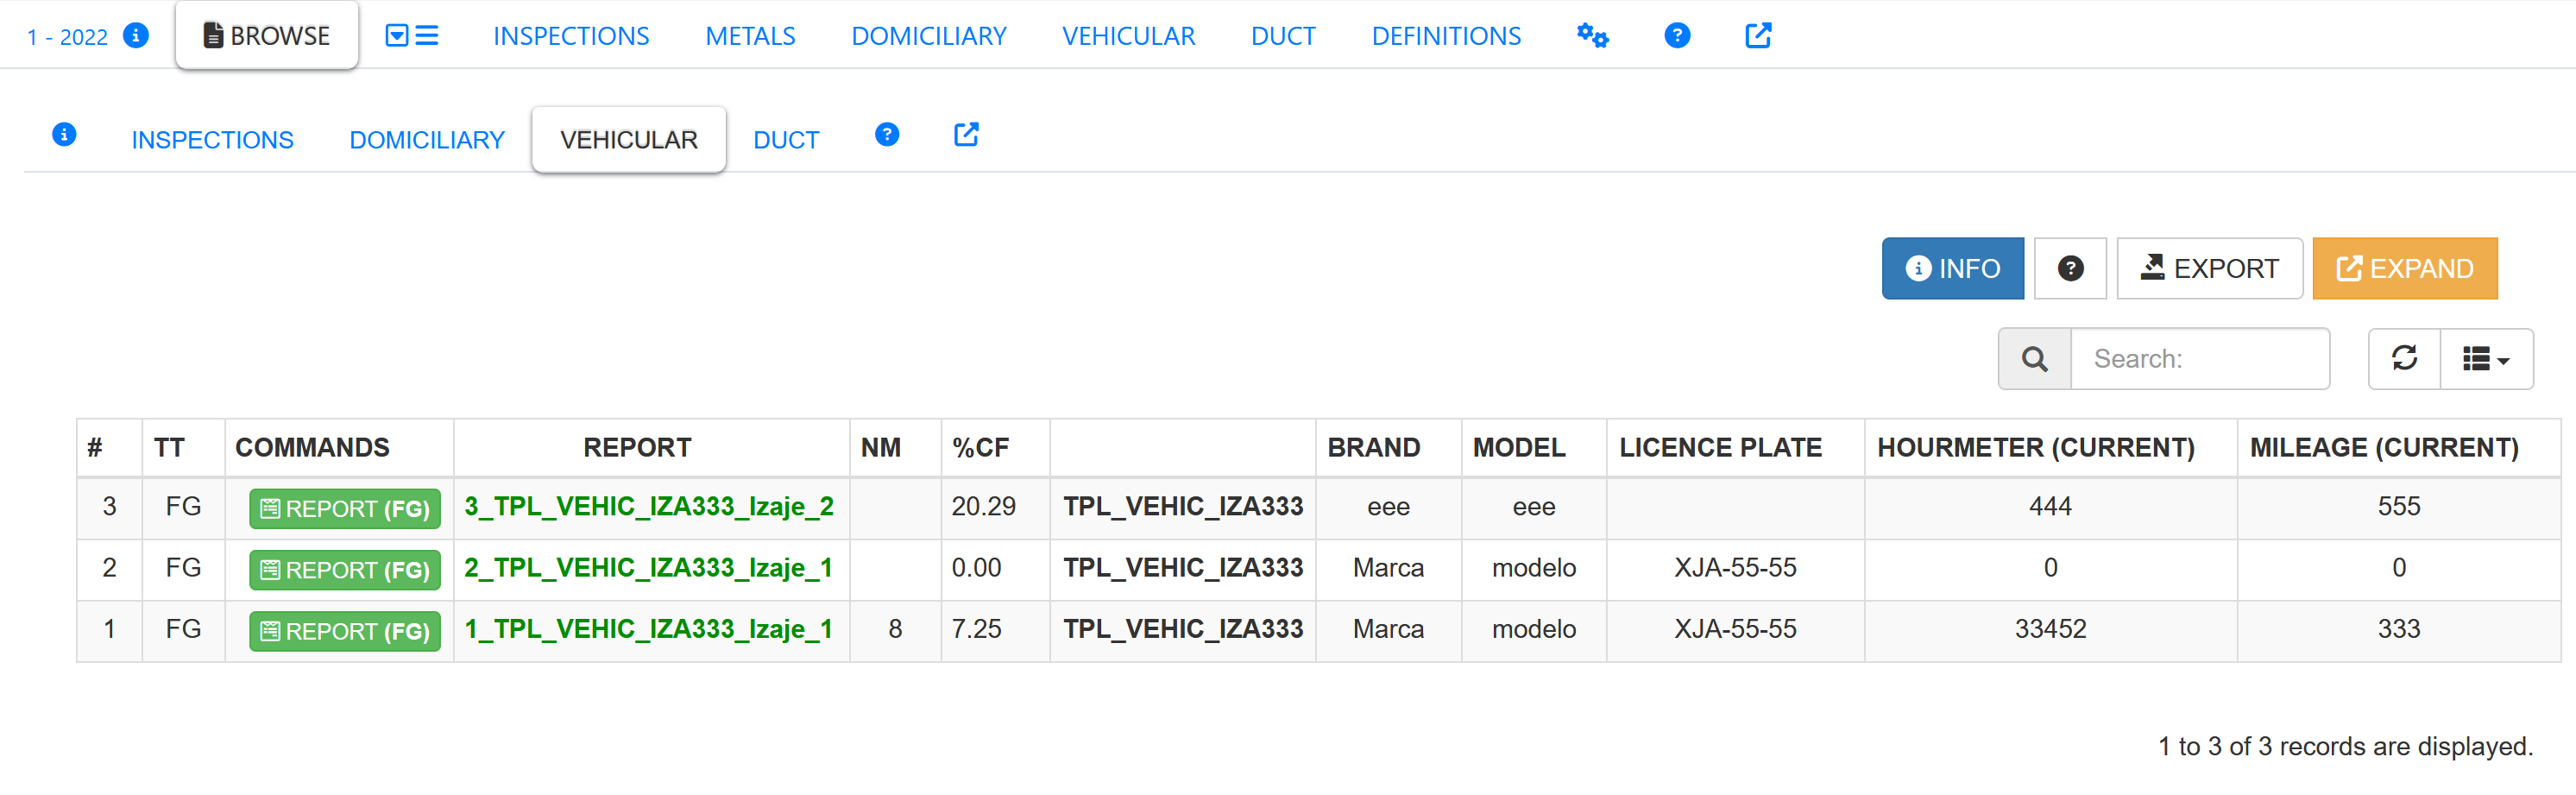Click the info icon beside 1 - 2022
This screenshot has height=795, width=2576.
(136, 36)
